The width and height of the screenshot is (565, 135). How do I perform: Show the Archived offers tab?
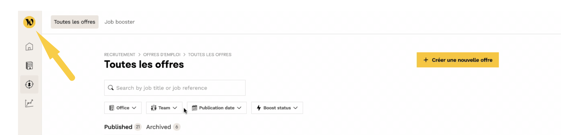[x=159, y=127]
